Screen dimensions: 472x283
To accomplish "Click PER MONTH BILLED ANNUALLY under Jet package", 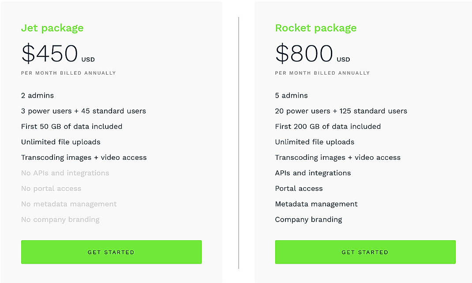I will 68,73.
